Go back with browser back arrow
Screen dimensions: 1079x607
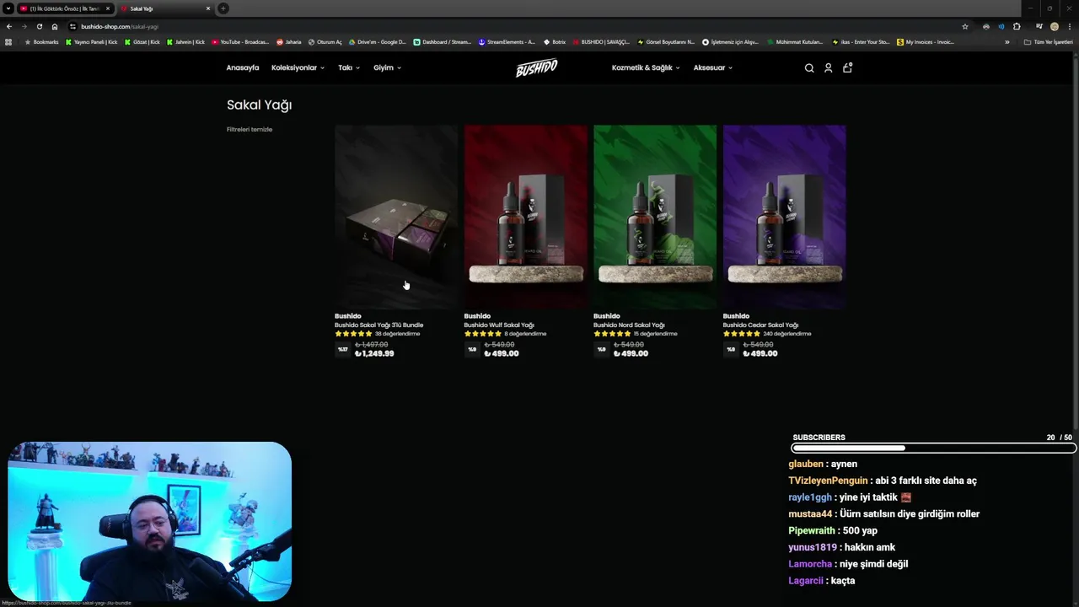[x=8, y=26]
